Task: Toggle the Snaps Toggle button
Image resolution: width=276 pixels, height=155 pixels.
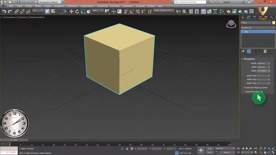Action: (x=126, y=12)
